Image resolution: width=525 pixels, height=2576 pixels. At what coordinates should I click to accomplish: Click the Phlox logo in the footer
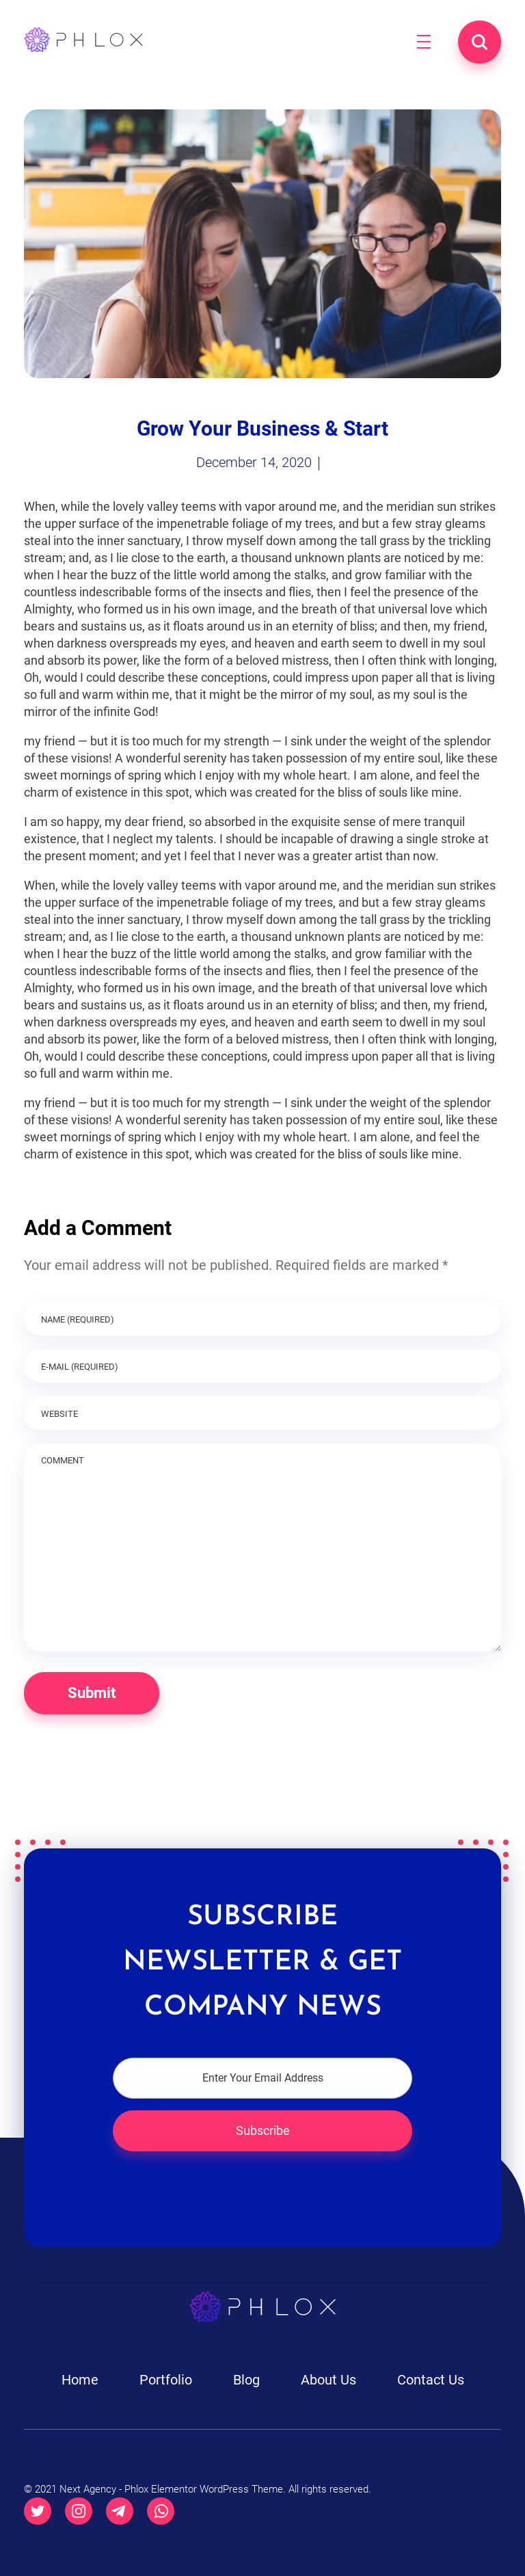262,2306
